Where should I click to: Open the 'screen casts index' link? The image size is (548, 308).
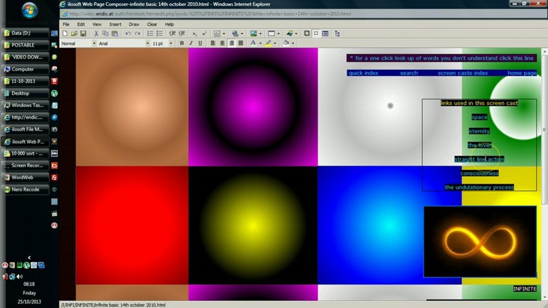point(463,73)
